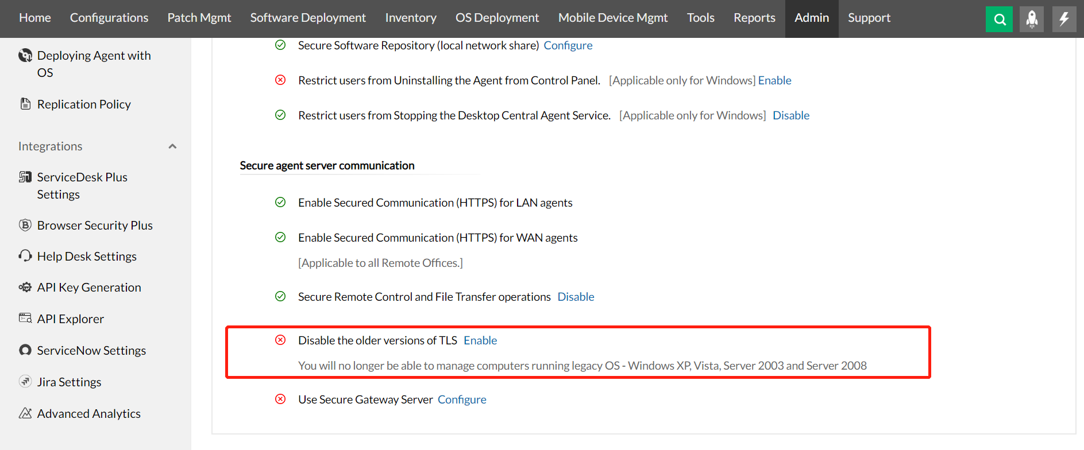
Task: Configure the Secure Gateway Server
Action: tap(462, 399)
